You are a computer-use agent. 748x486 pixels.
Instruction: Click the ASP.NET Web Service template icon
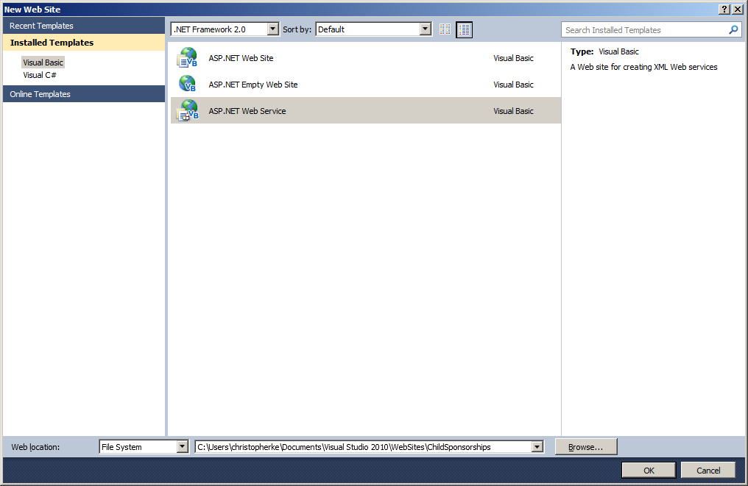188,110
